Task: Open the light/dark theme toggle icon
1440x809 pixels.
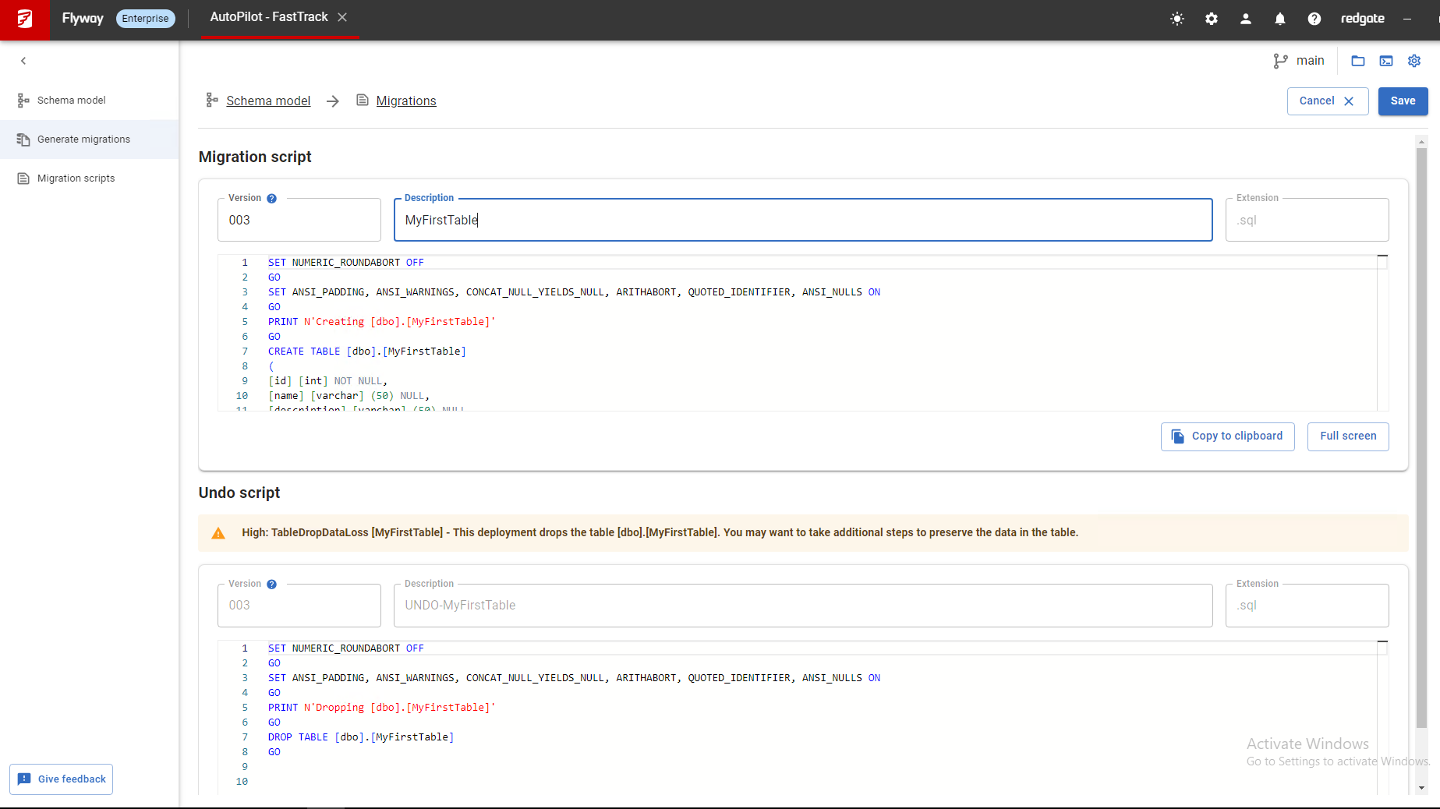Action: coord(1176,19)
